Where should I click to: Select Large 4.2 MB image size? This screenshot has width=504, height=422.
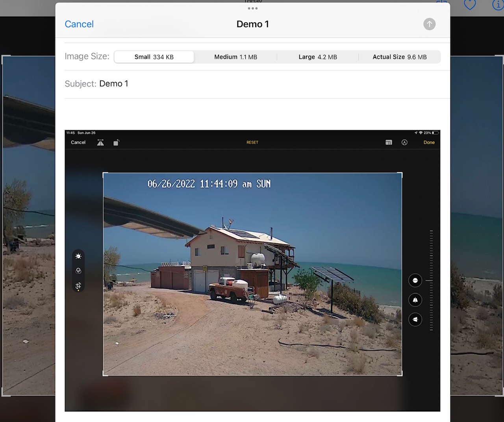coord(317,57)
